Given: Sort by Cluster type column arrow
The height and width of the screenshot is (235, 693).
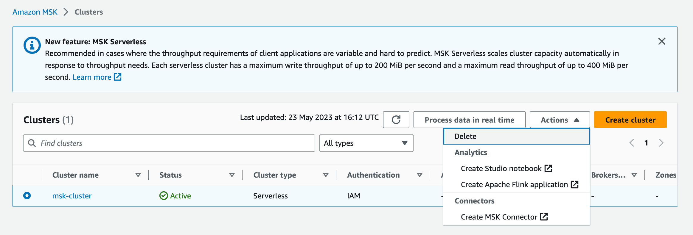Looking at the screenshot, I should tap(326, 175).
